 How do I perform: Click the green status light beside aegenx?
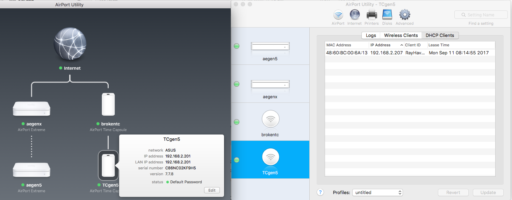[x=237, y=84]
